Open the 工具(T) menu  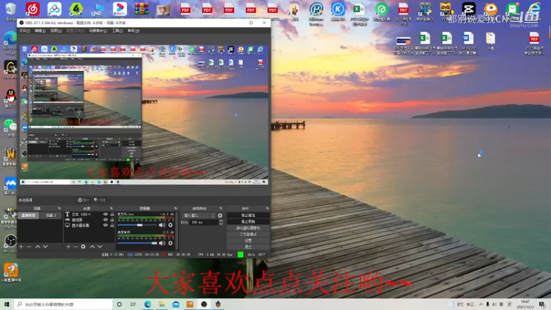(x=117, y=31)
